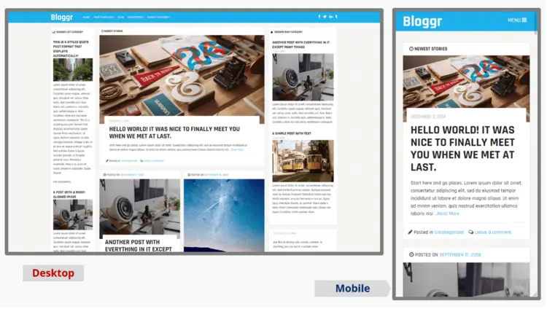Open 'Another Post With Everything In It' sidebar title

tap(300, 44)
